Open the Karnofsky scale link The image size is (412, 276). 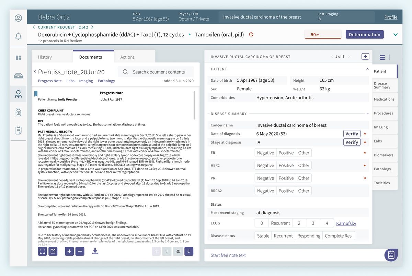tap(346, 223)
